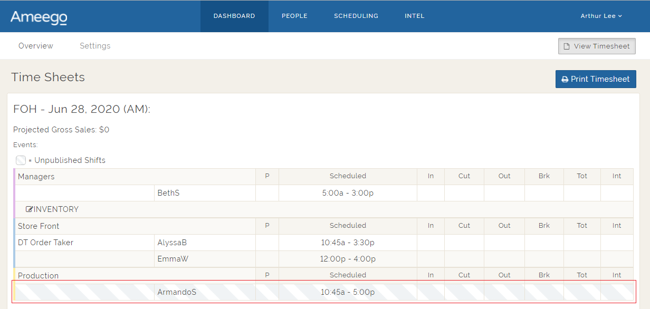Click the printer icon on Print Timesheet
Viewport: 650px width, 309px height.
565,79
